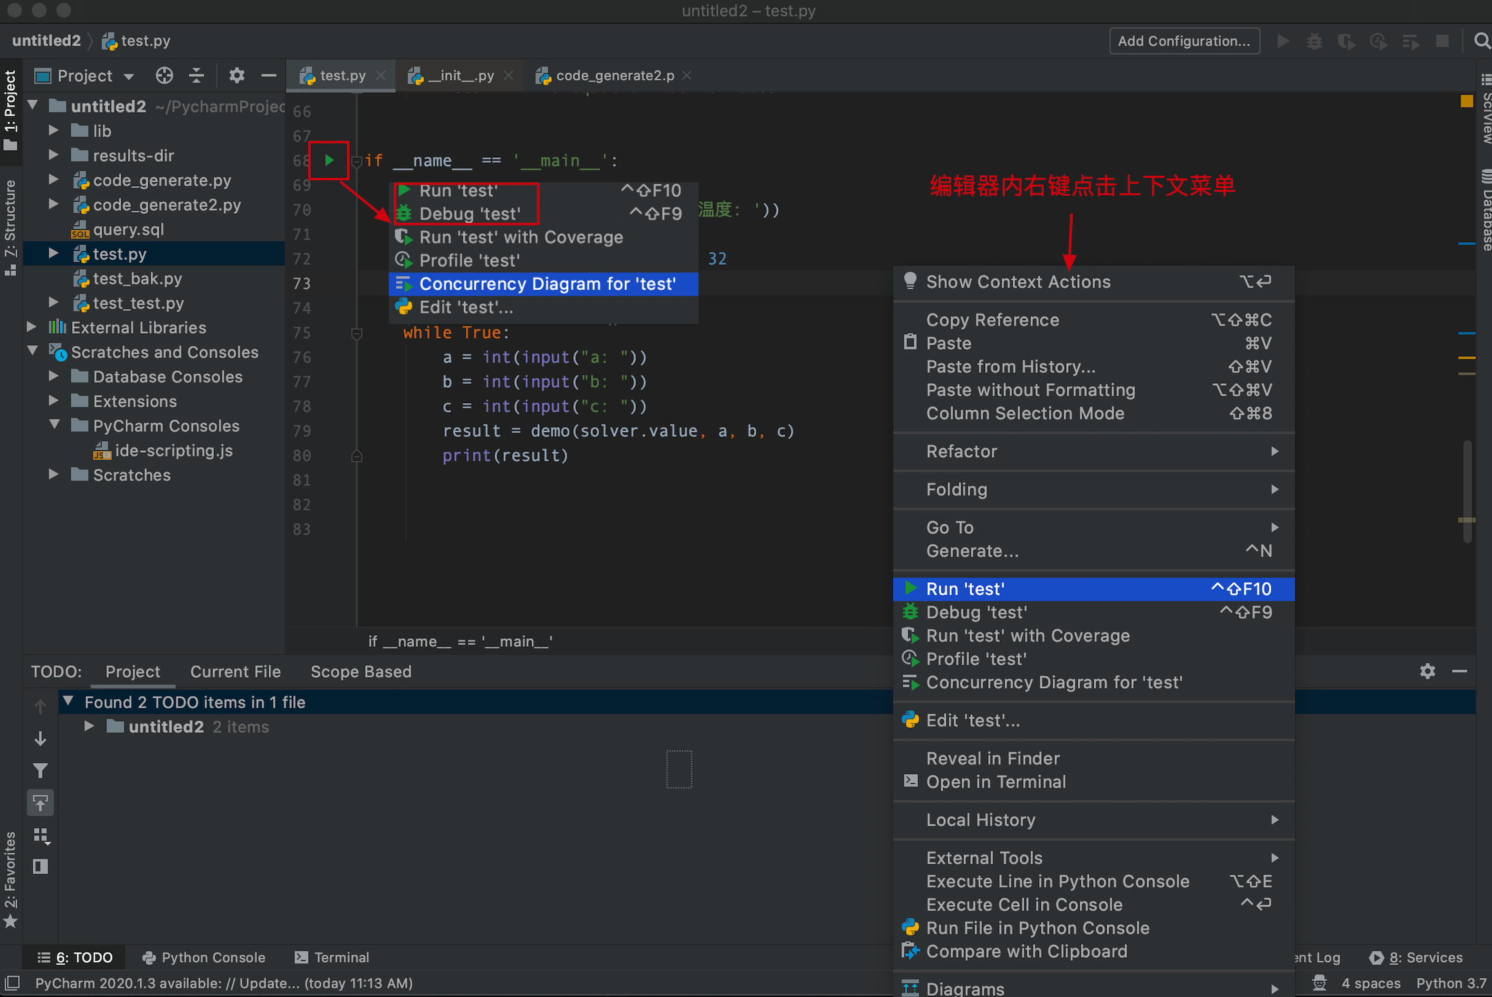Image resolution: width=1492 pixels, height=997 pixels.
Task: Click Run with Coverage icon in top toolbar
Action: tap(1346, 41)
